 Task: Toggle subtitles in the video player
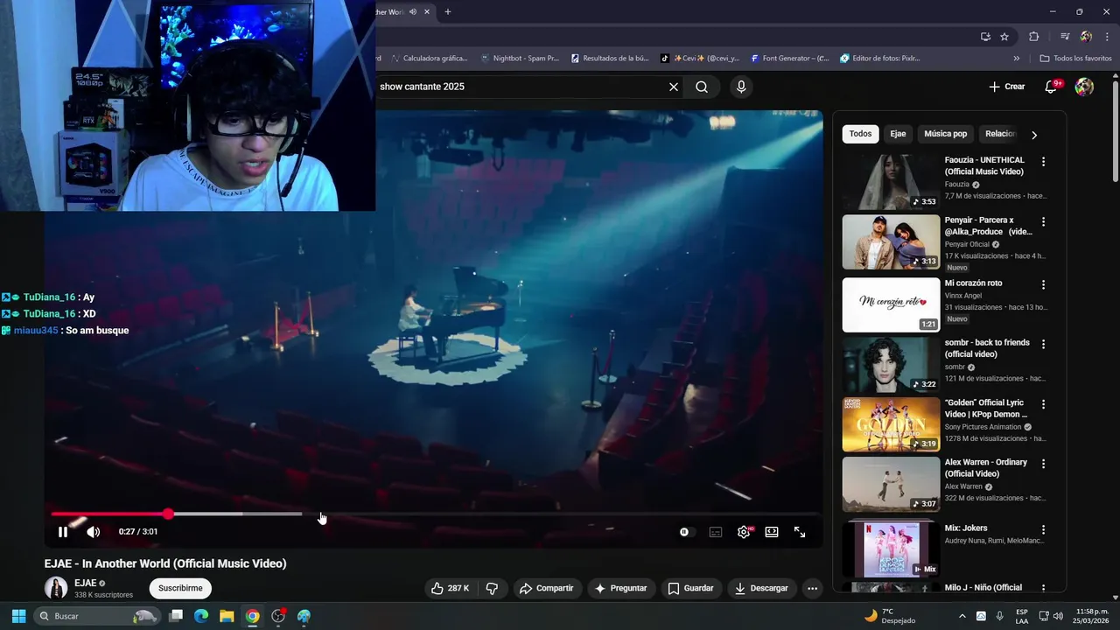click(x=716, y=532)
